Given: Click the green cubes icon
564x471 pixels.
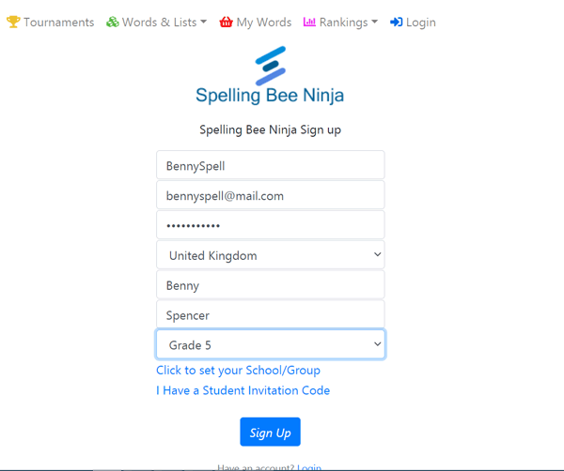Looking at the screenshot, I should pyautogui.click(x=112, y=22).
